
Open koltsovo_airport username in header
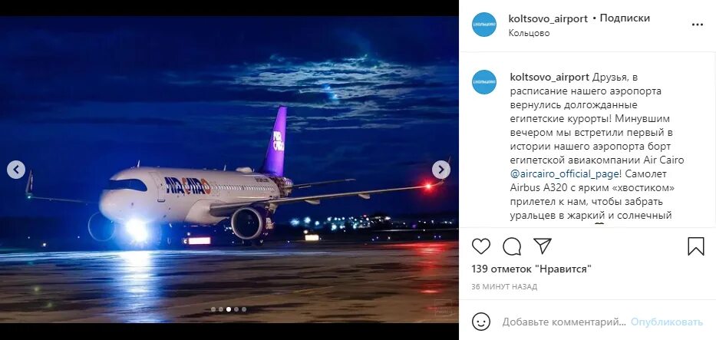point(548,18)
